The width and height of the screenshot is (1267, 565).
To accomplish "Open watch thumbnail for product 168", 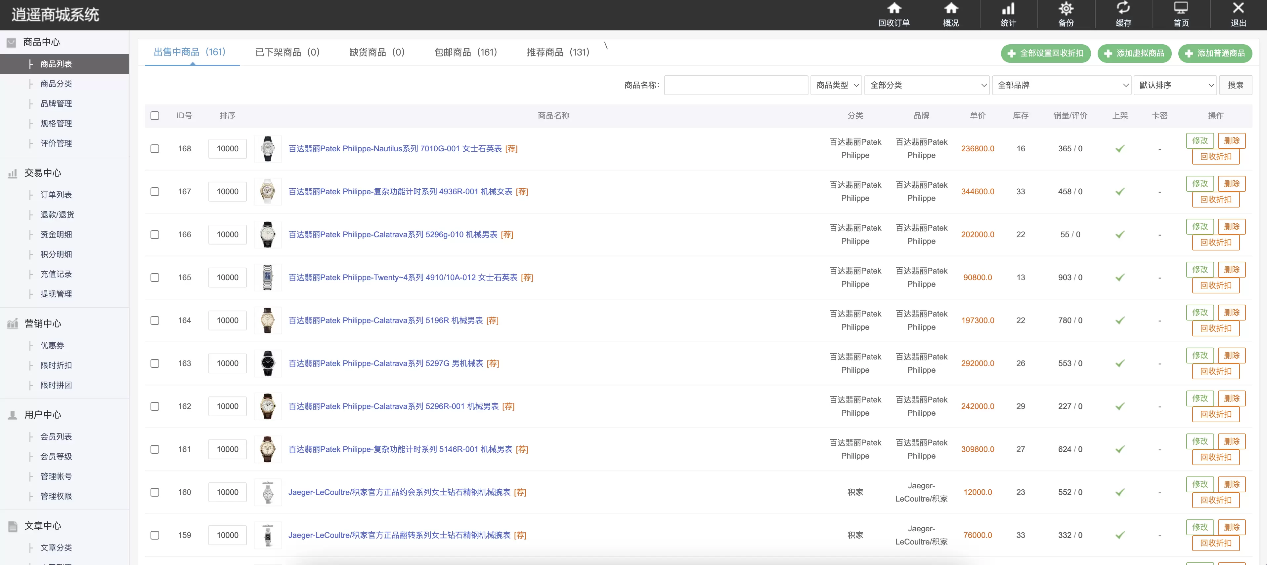I will pyautogui.click(x=268, y=148).
